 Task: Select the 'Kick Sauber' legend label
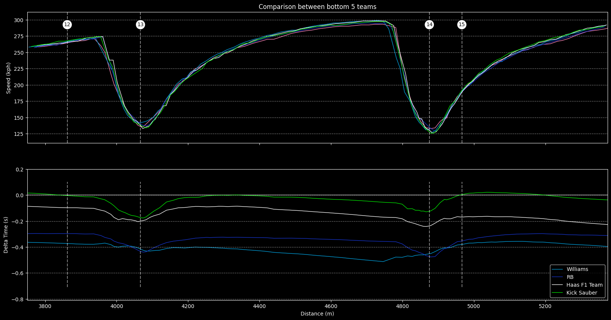click(582, 293)
